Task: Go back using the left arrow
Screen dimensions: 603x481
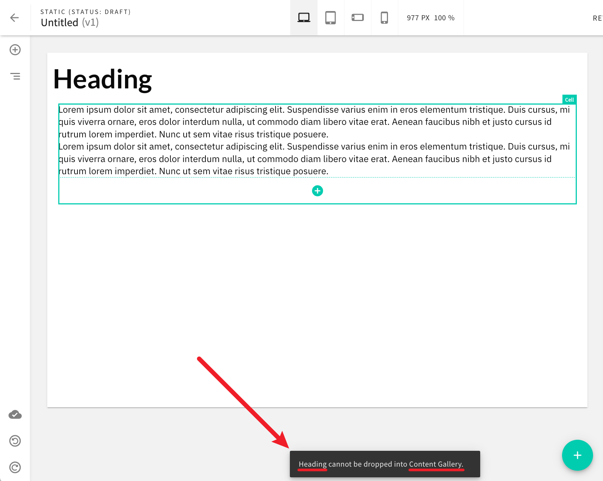Action: click(15, 18)
